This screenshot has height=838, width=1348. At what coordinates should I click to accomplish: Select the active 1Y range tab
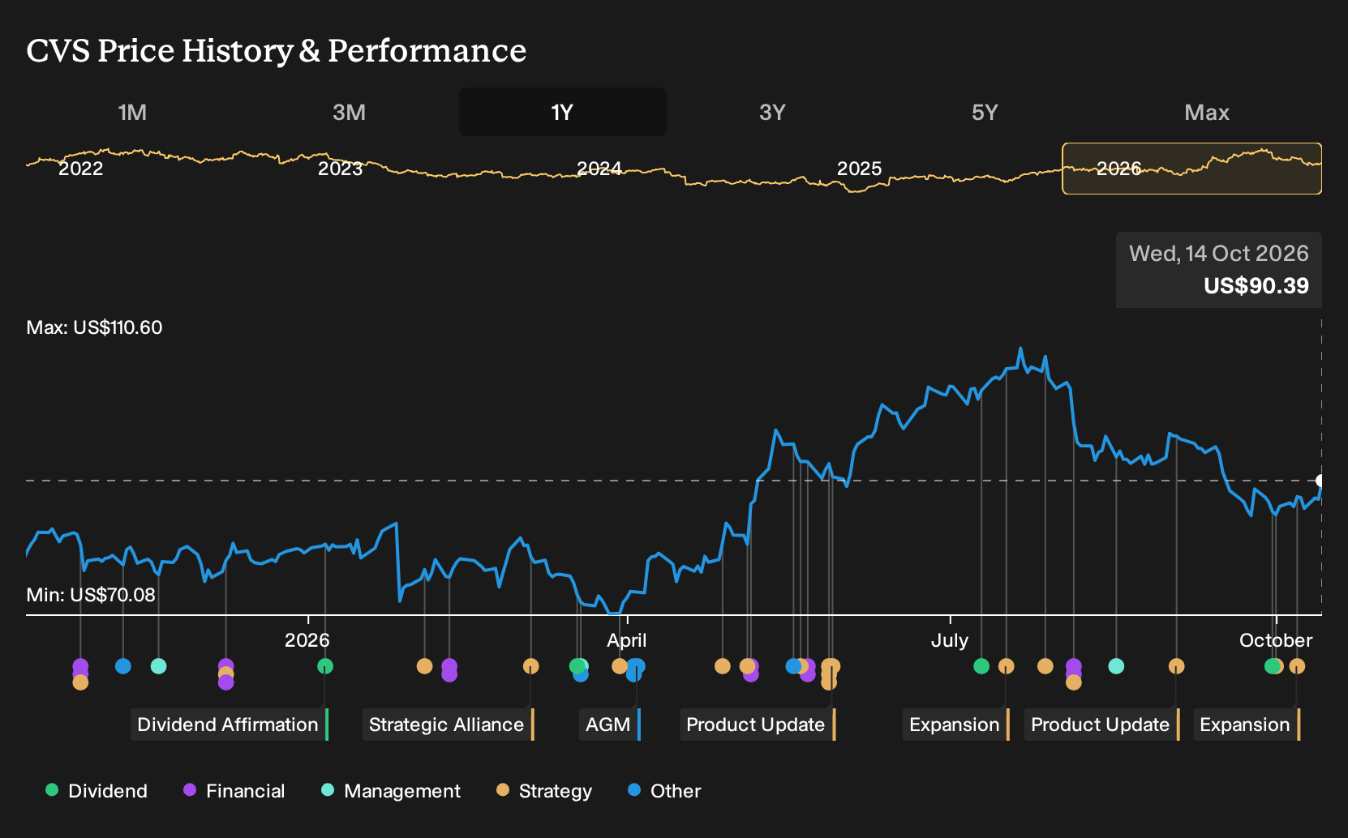click(x=563, y=112)
